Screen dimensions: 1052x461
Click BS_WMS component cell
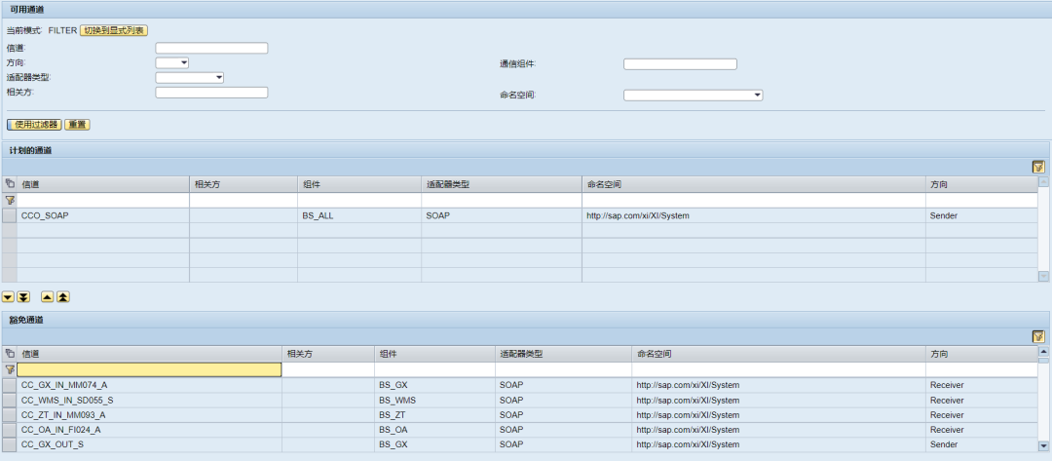click(434, 400)
